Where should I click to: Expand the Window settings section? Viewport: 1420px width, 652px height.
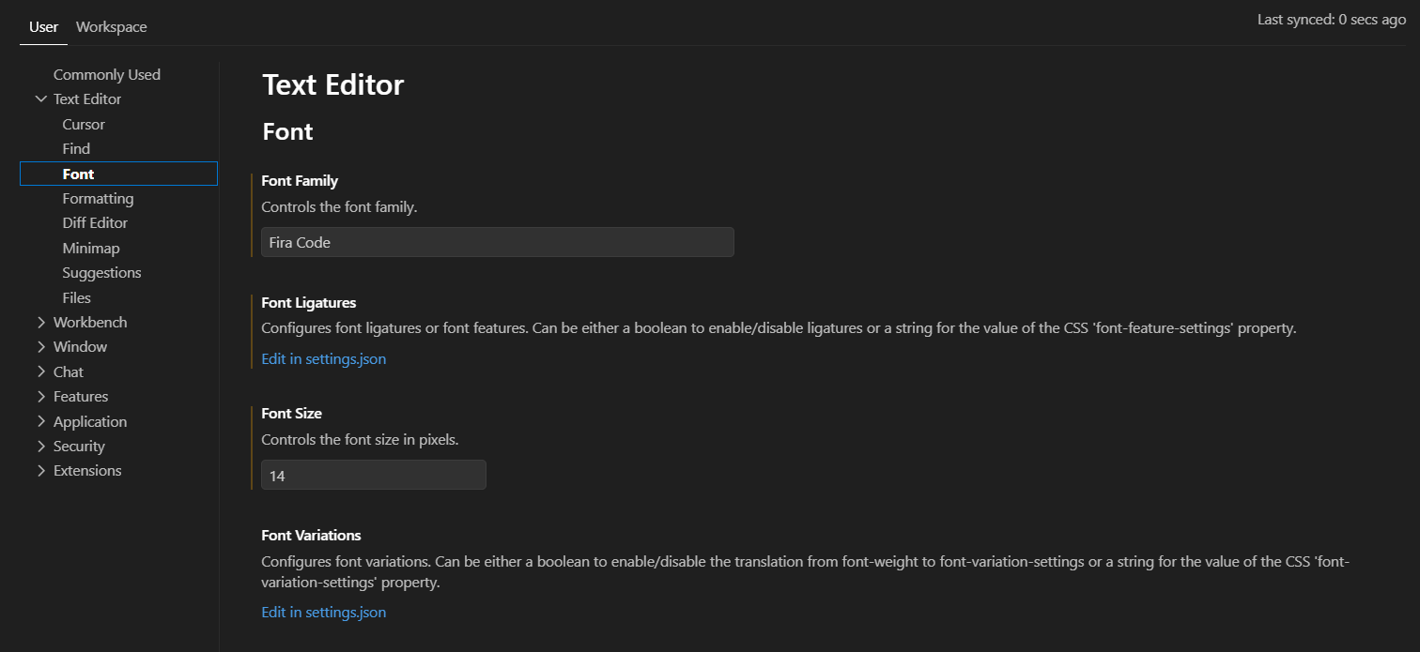pyautogui.click(x=41, y=346)
